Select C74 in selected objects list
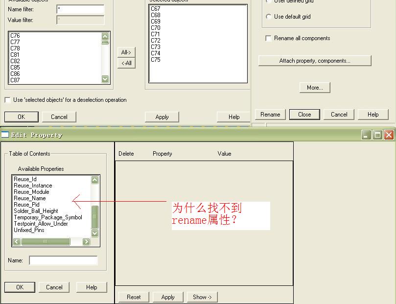Screen dimensions: 396x304 [156, 53]
